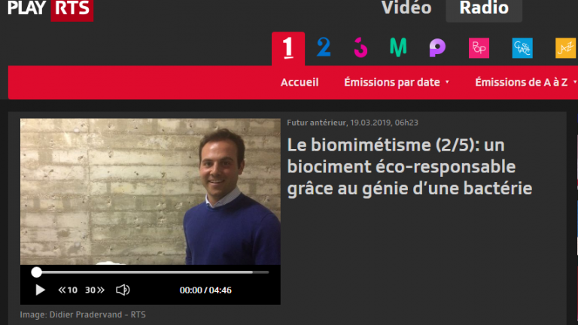Go to Accueil in the red bar
578x325 pixels.
300,82
